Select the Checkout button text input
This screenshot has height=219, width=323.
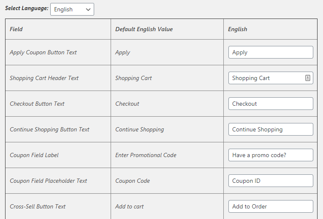[271, 104]
